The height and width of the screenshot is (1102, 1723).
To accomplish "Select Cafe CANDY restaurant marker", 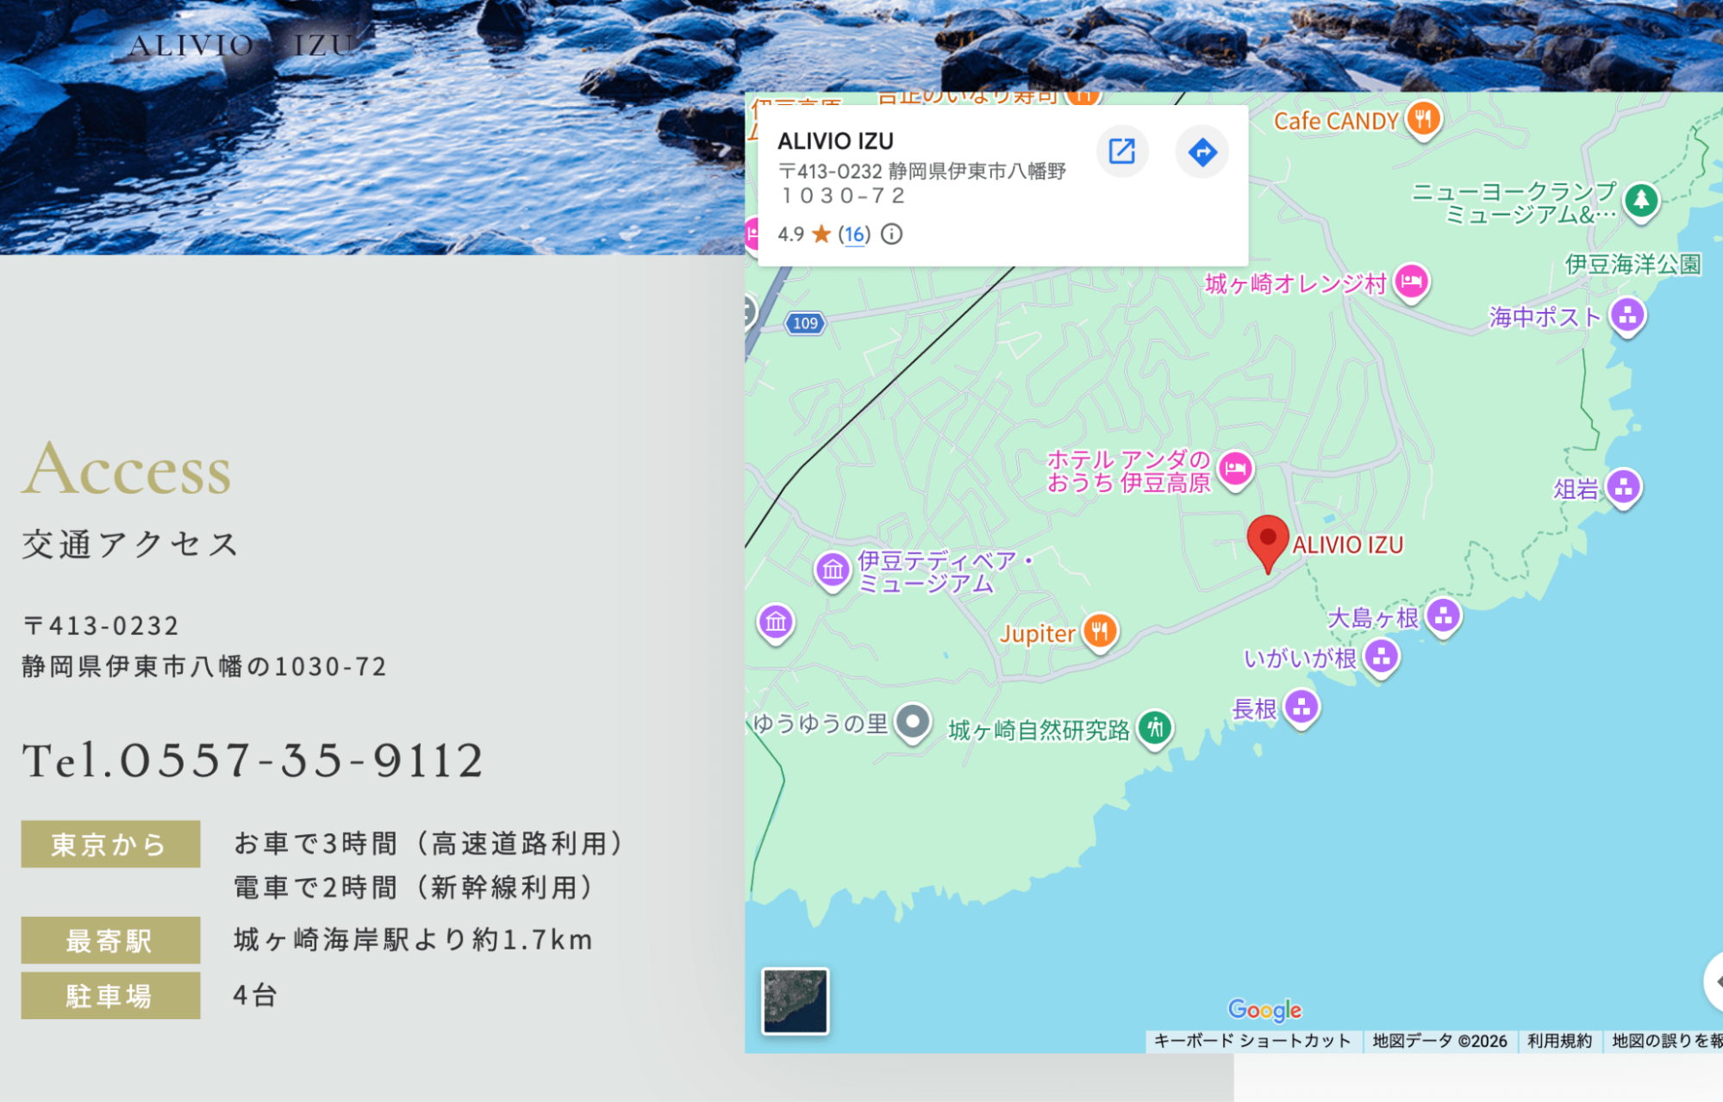I will 1423,120.
